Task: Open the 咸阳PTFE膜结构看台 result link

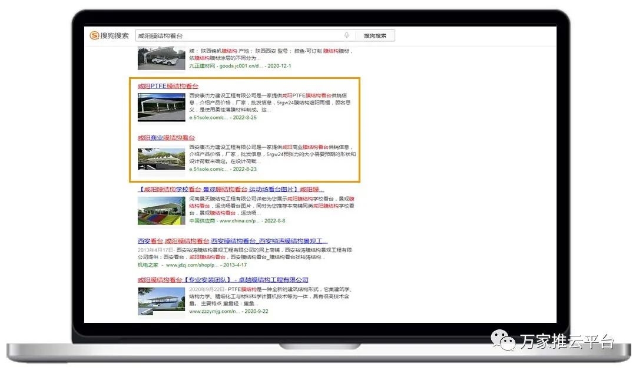Action: (x=168, y=86)
